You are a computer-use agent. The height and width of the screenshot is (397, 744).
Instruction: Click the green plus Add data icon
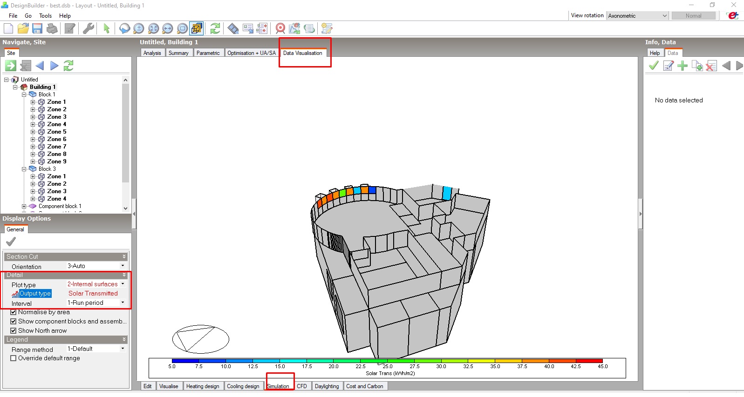coord(683,66)
